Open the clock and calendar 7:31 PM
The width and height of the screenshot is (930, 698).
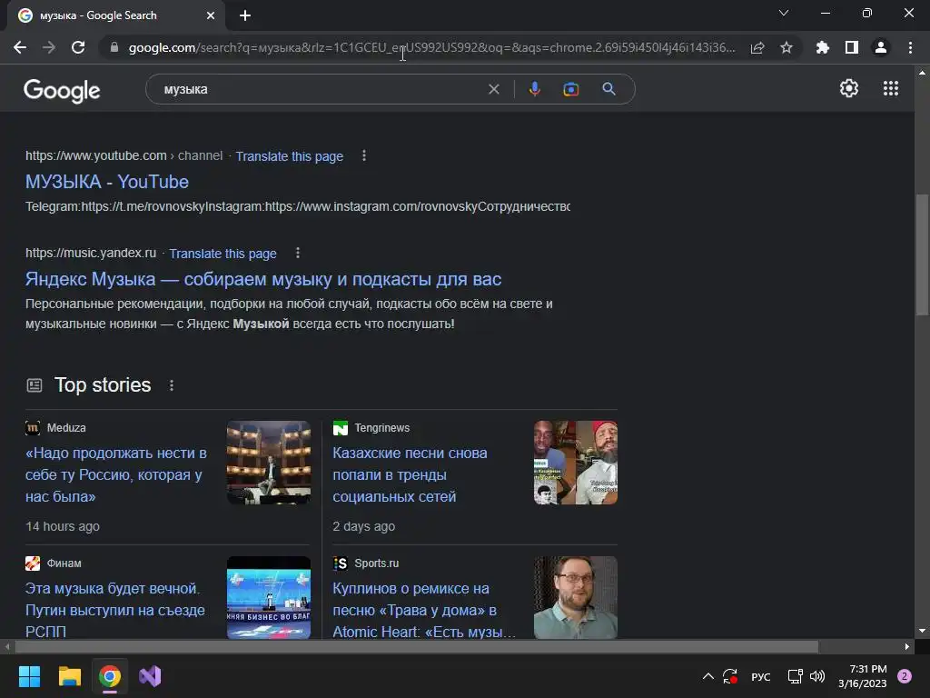tap(863, 676)
